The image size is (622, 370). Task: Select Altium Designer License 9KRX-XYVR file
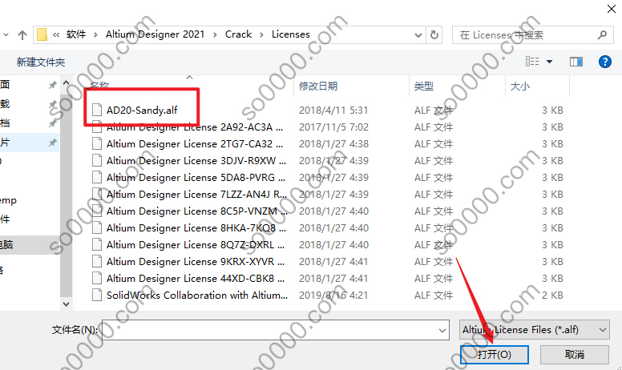click(x=195, y=262)
